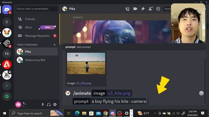
Task: Open File Explorer from taskbar
Action: point(84,113)
